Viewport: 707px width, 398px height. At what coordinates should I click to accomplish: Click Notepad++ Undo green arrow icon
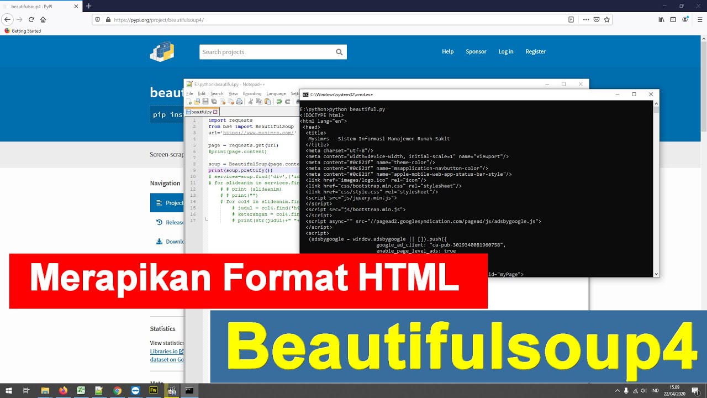[x=279, y=102]
